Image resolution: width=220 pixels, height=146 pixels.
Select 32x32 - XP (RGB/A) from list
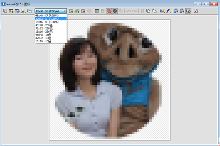click(x=51, y=19)
